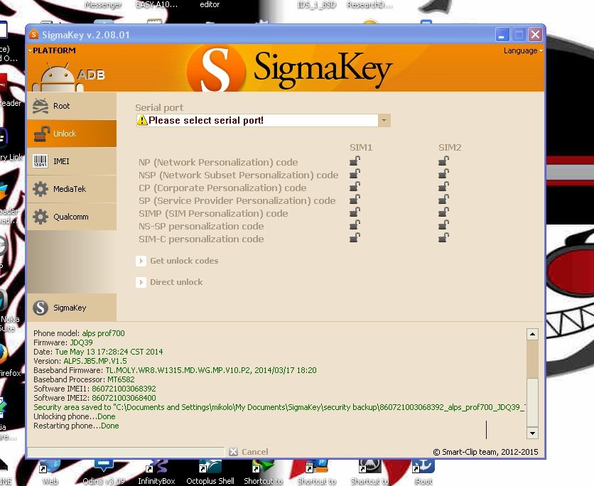594x486 pixels.
Task: Select the Unlock tab
Action: (72, 134)
